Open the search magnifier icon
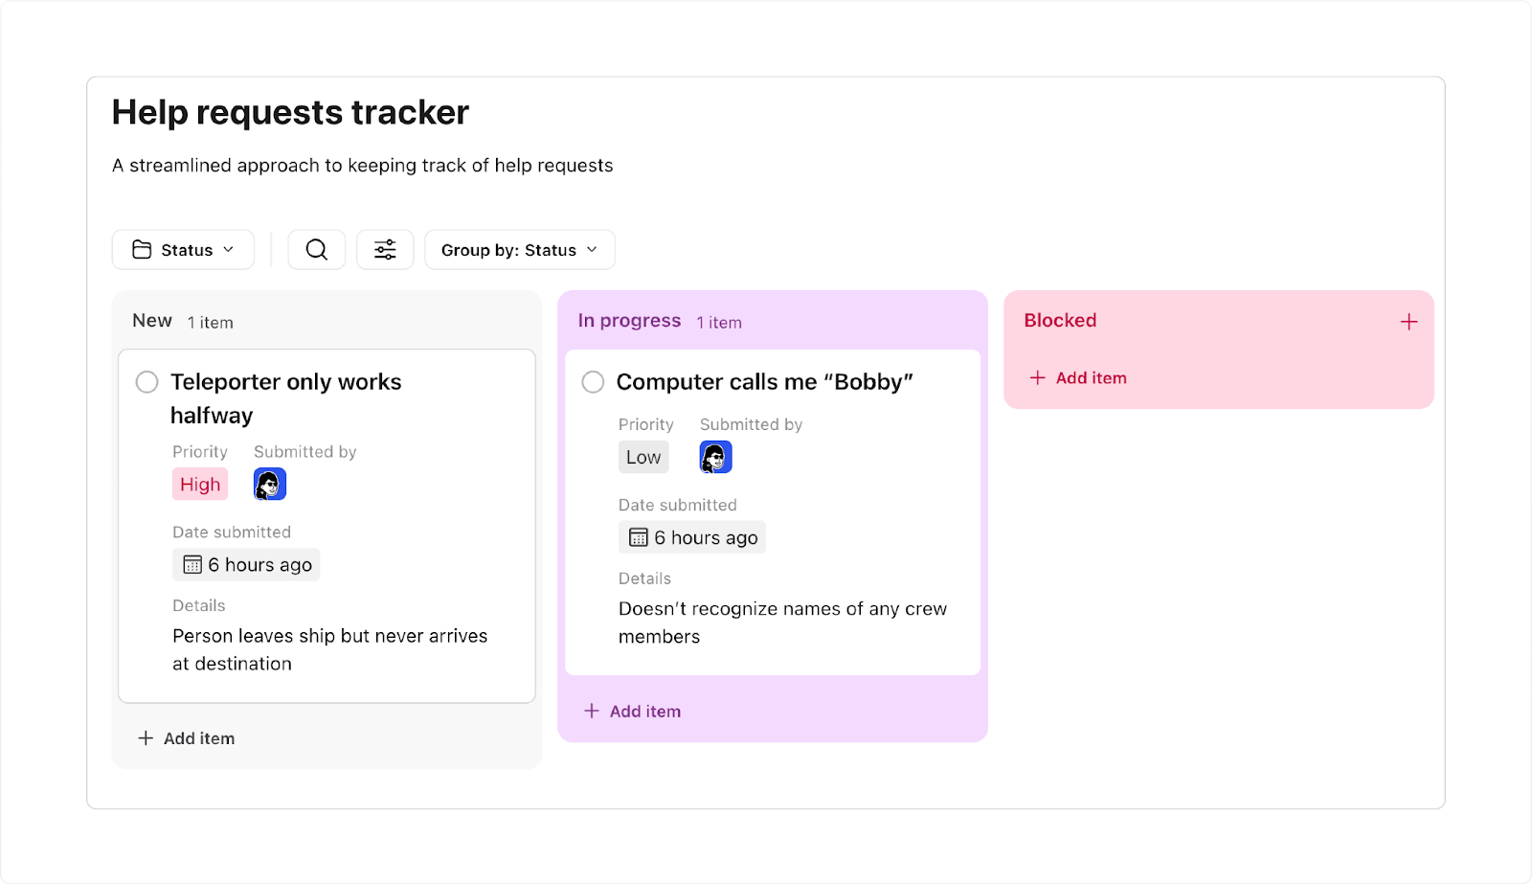Screen dimensions: 1532x884 coord(316,249)
